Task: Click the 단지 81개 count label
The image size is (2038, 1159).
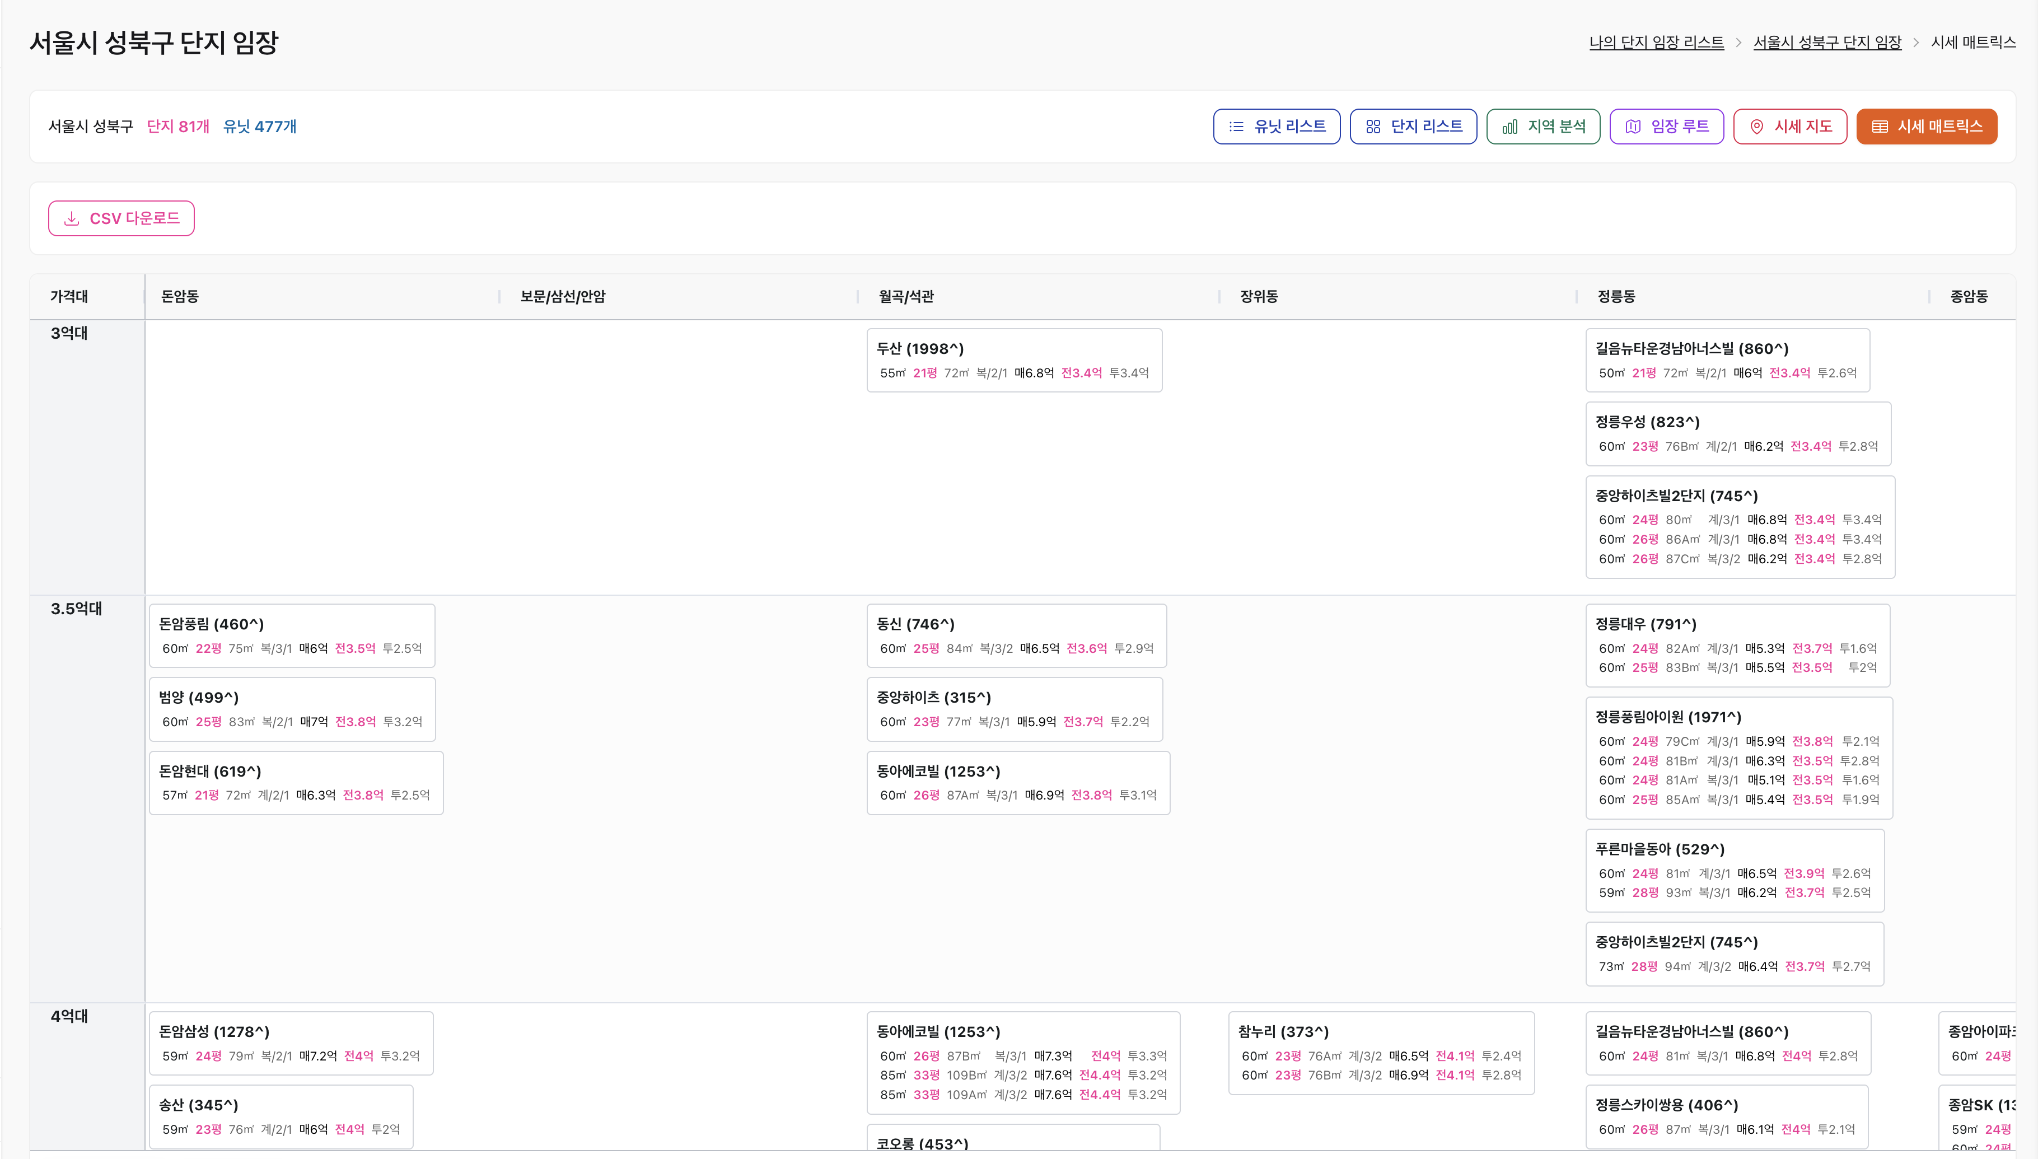Action: (x=177, y=127)
